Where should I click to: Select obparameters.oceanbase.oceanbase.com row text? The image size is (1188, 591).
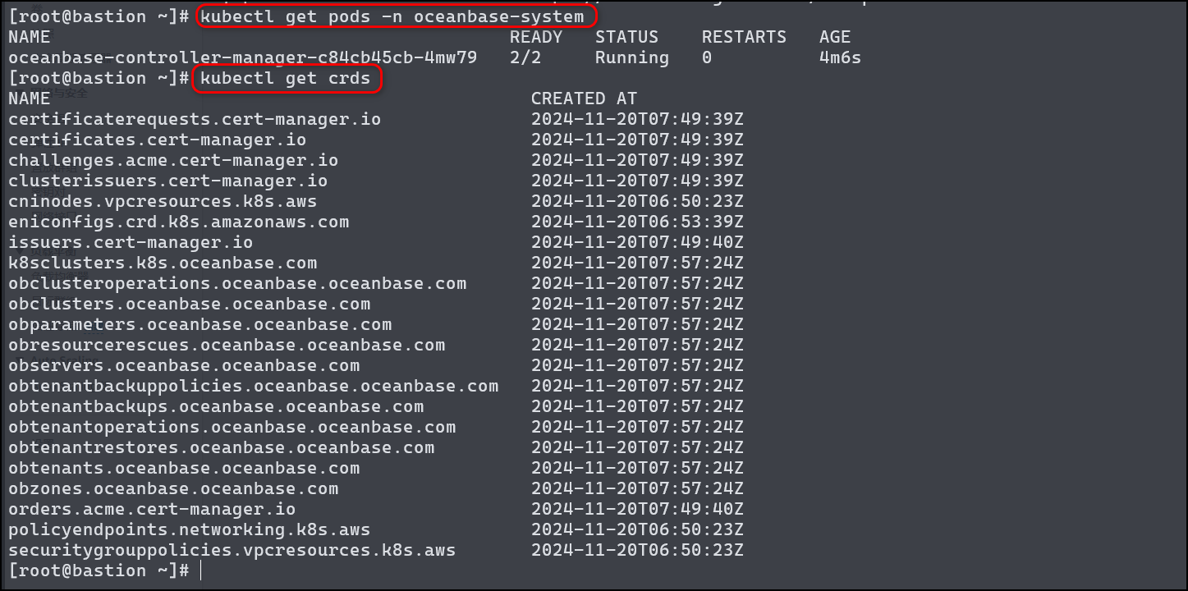coord(200,324)
